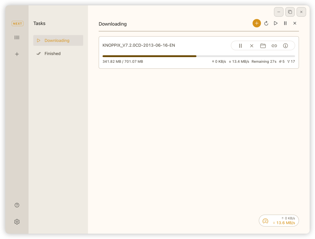The width and height of the screenshot is (315, 239).
Task: Click the KNOPPIX_V7.2.0CD-2013-06-16-EN task name
Action: coord(139,45)
